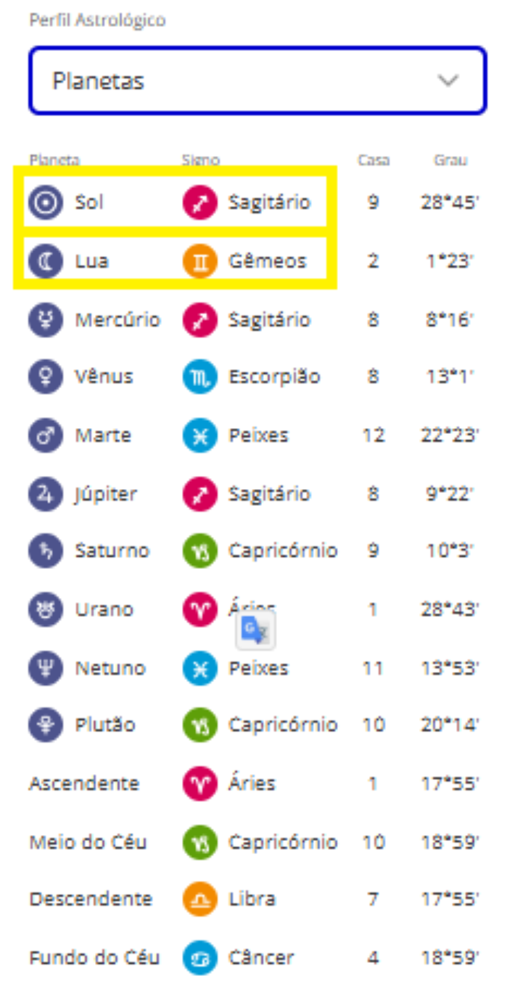This screenshot has height=997, width=507.
Task: Click the Libra sign icon in Descendente row
Action: pos(200,899)
